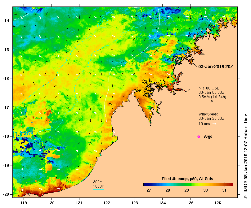Click latitude label -19 on axis

(x=6, y=166)
